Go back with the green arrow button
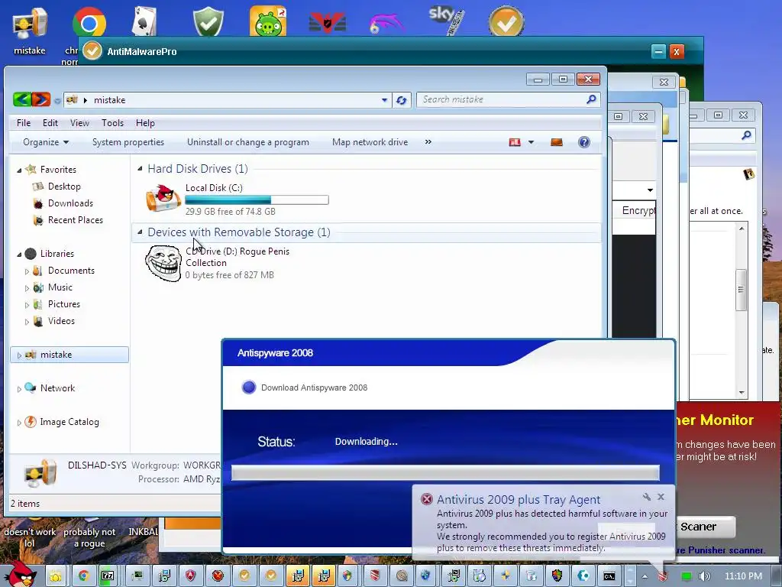The height and width of the screenshot is (587, 782). (22, 99)
